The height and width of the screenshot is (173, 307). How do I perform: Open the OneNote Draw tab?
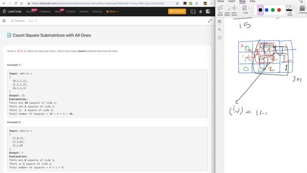[242, 1]
